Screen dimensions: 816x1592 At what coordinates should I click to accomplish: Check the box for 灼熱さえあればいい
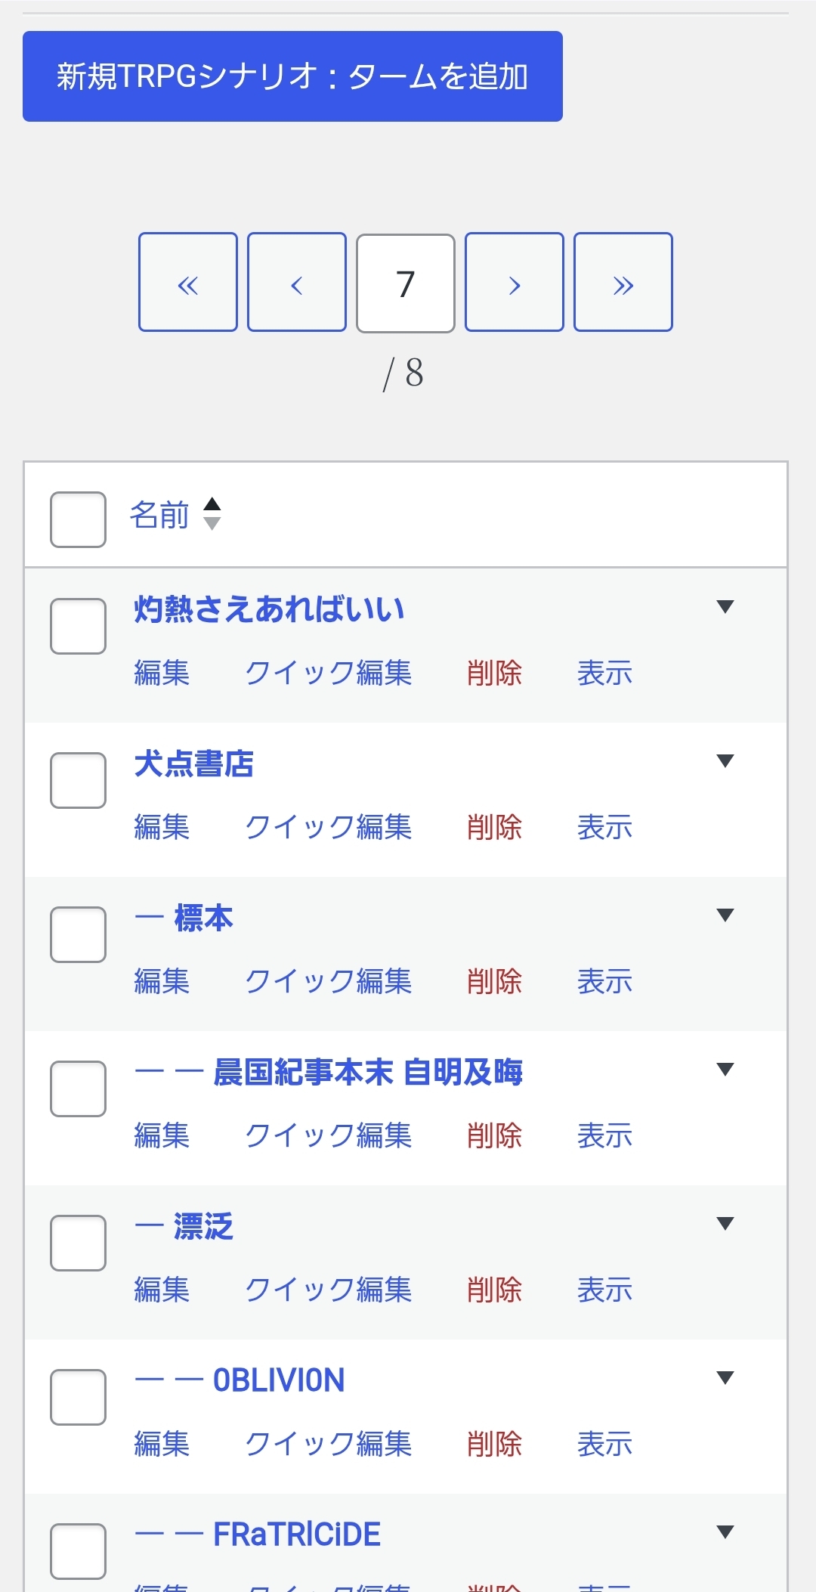coord(78,626)
